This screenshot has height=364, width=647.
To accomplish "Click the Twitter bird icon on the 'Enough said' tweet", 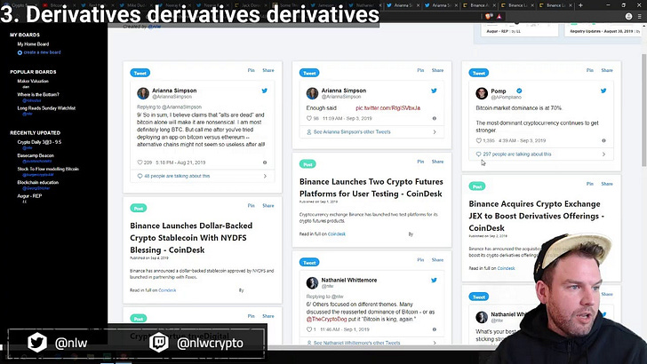I will [x=434, y=91].
